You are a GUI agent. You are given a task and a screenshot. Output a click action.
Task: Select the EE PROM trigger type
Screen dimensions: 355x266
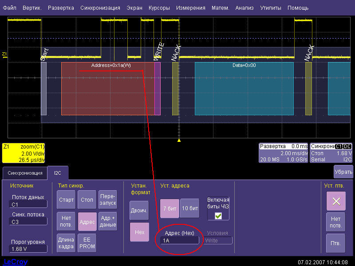pyautogui.click(x=87, y=243)
